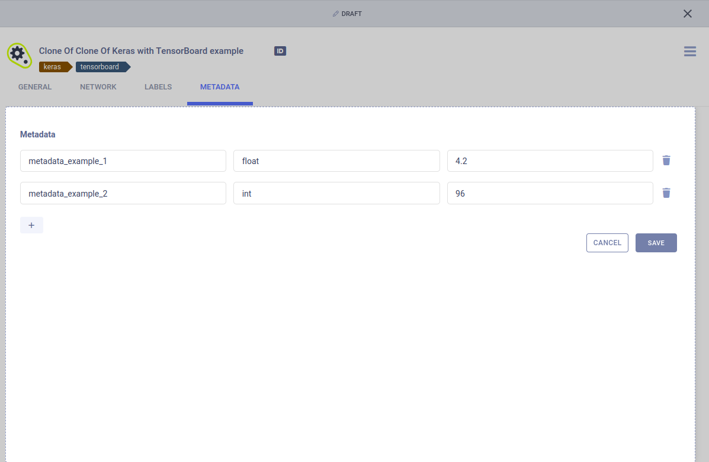The image size is (709, 462).
Task: Delete the metadata_example_2 row via trash icon
Action: point(666,193)
